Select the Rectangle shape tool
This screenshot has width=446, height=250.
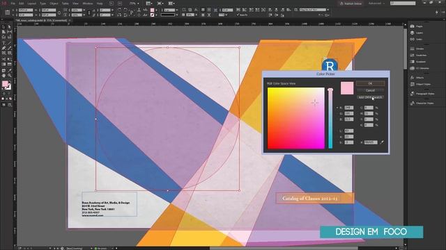pos(9,53)
